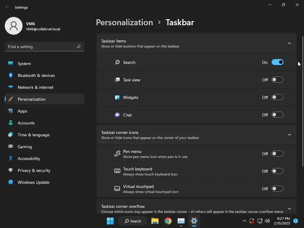Open the volume tray icon
The height and width of the screenshot is (228, 304).
point(267,221)
